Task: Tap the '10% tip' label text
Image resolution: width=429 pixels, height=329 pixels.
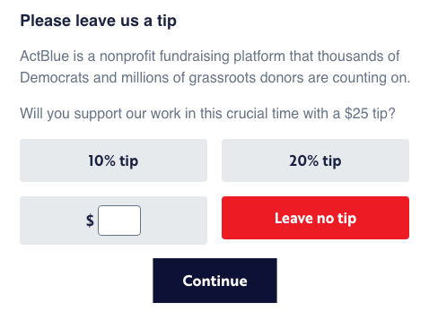Action: (x=113, y=161)
